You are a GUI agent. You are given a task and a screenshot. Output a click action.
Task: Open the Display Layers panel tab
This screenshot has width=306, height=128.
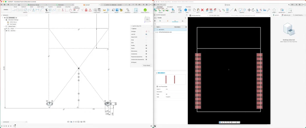[x=286, y=15]
